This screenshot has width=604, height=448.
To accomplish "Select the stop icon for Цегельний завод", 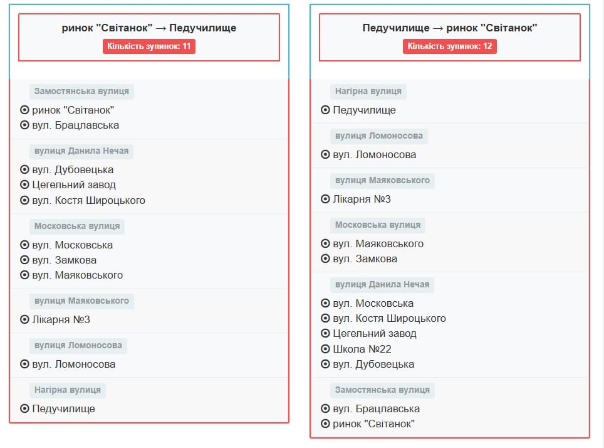I will (x=24, y=183).
